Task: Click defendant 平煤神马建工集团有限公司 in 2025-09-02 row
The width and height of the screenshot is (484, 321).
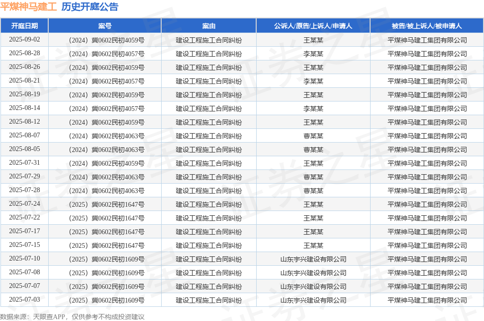Action: coord(427,40)
